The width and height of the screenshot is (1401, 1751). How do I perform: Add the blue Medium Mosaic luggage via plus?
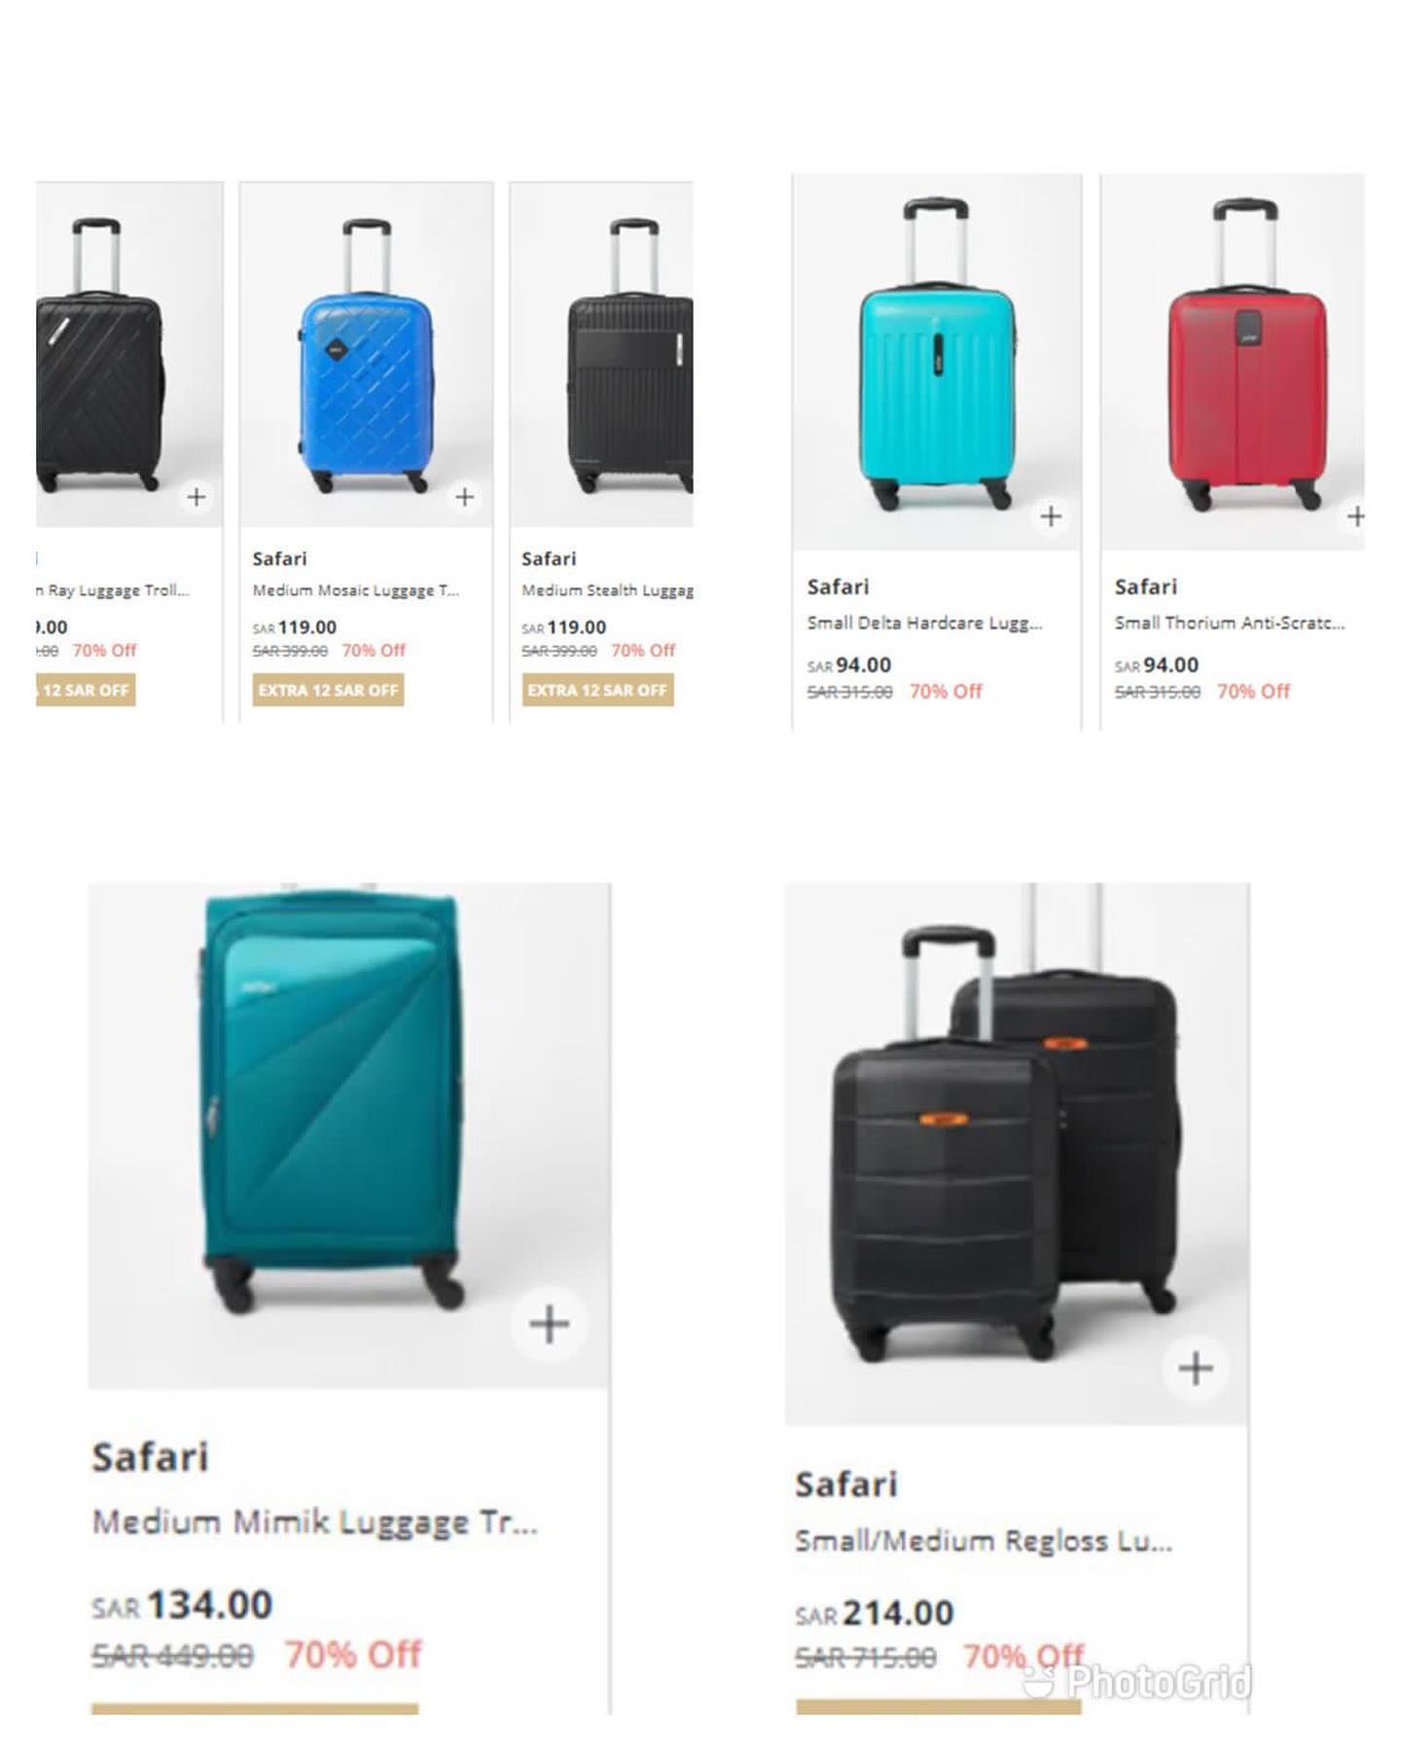(x=465, y=497)
